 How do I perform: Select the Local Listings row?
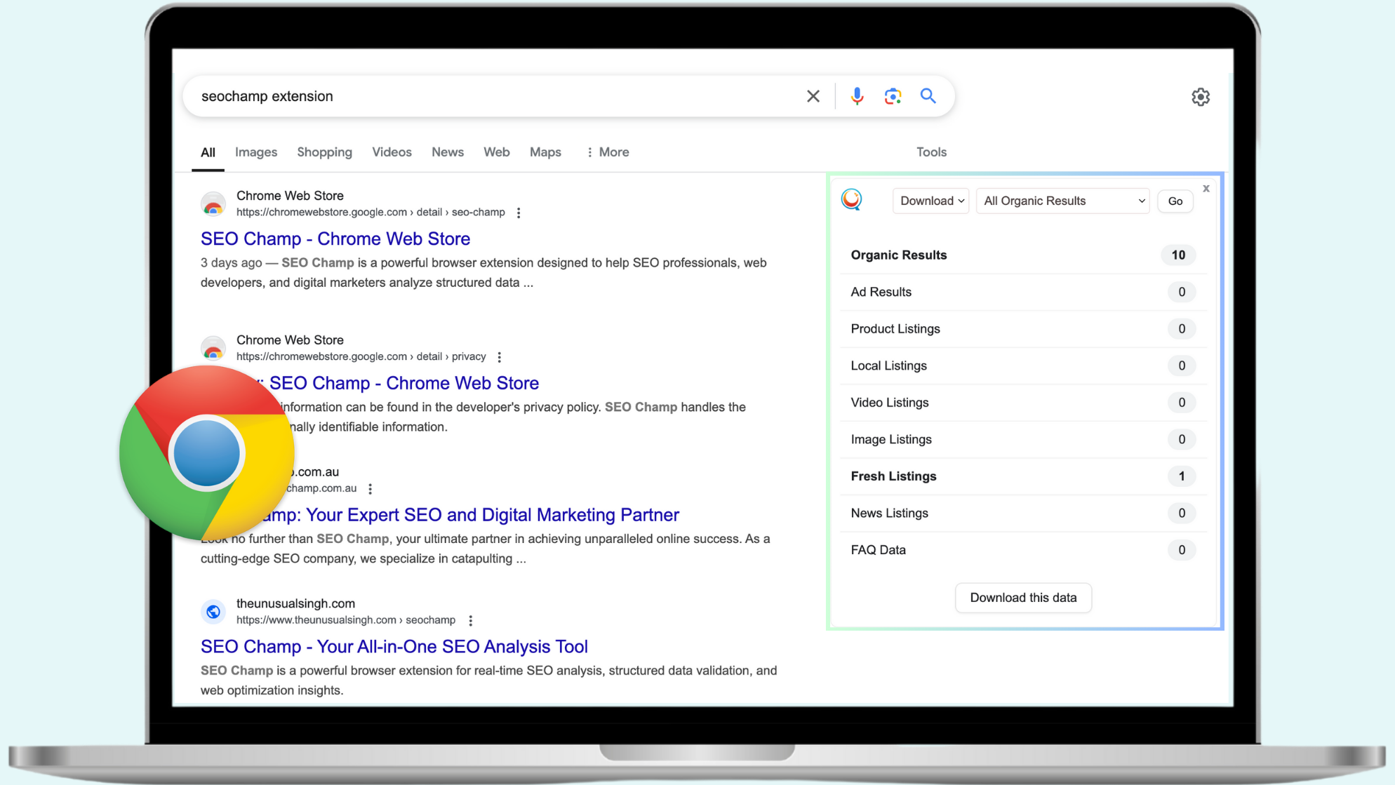(1023, 365)
